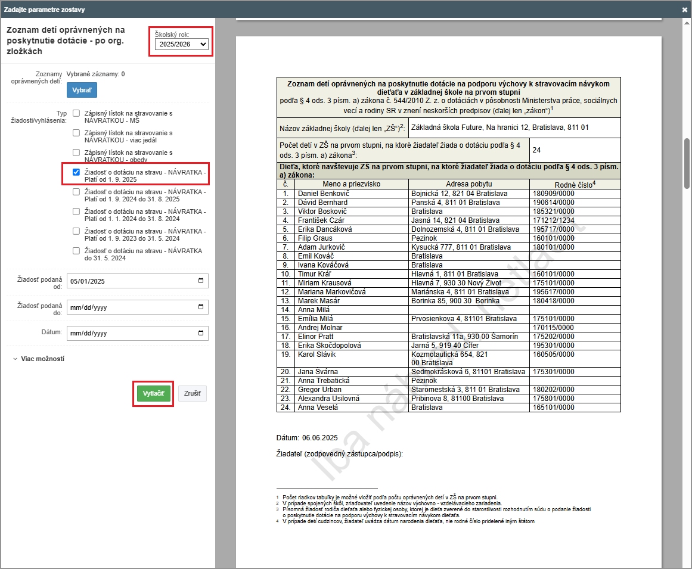Close the dialog with the X icon
692x569 pixels.
tap(685, 10)
